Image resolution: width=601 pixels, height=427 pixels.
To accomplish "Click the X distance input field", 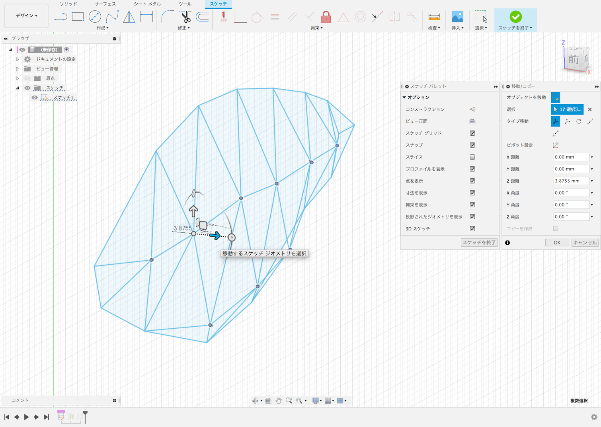I will (571, 157).
